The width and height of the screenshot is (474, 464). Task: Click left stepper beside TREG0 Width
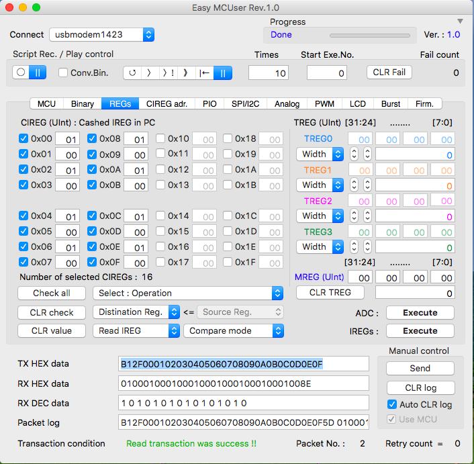click(354, 154)
